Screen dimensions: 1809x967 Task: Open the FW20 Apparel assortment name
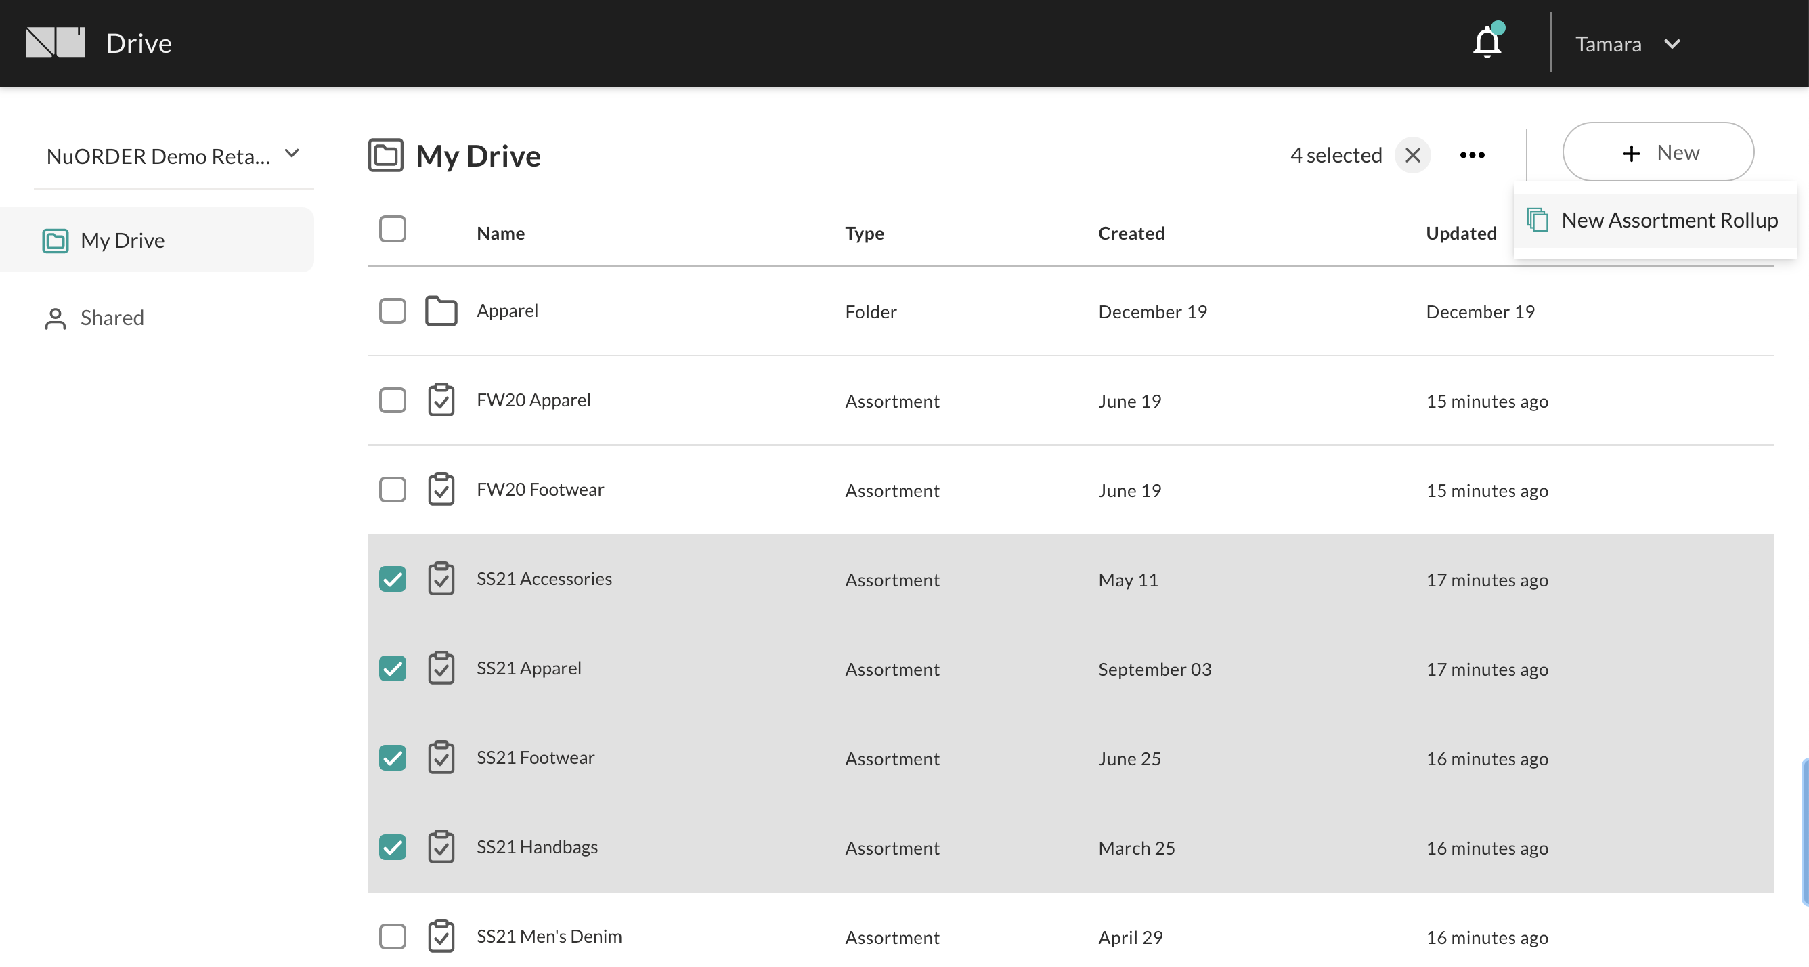coord(533,400)
